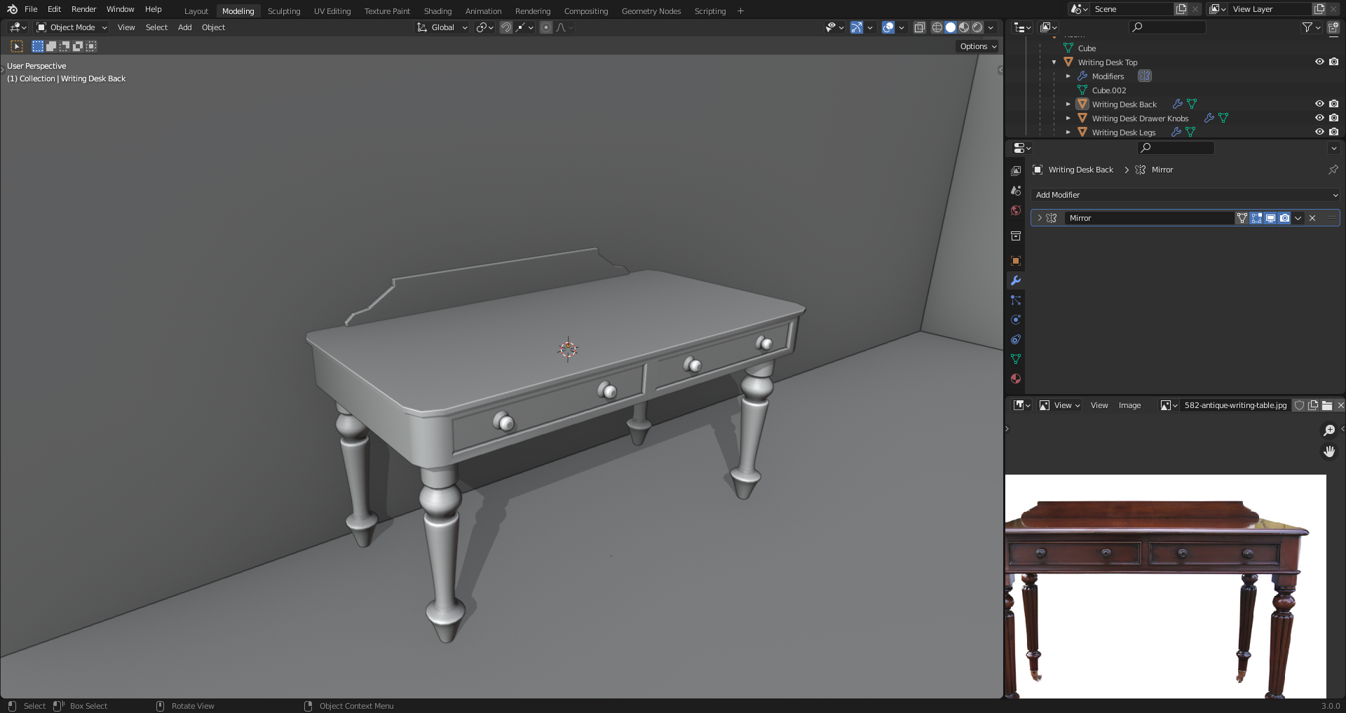Open the Particles properties tab

point(1016,300)
